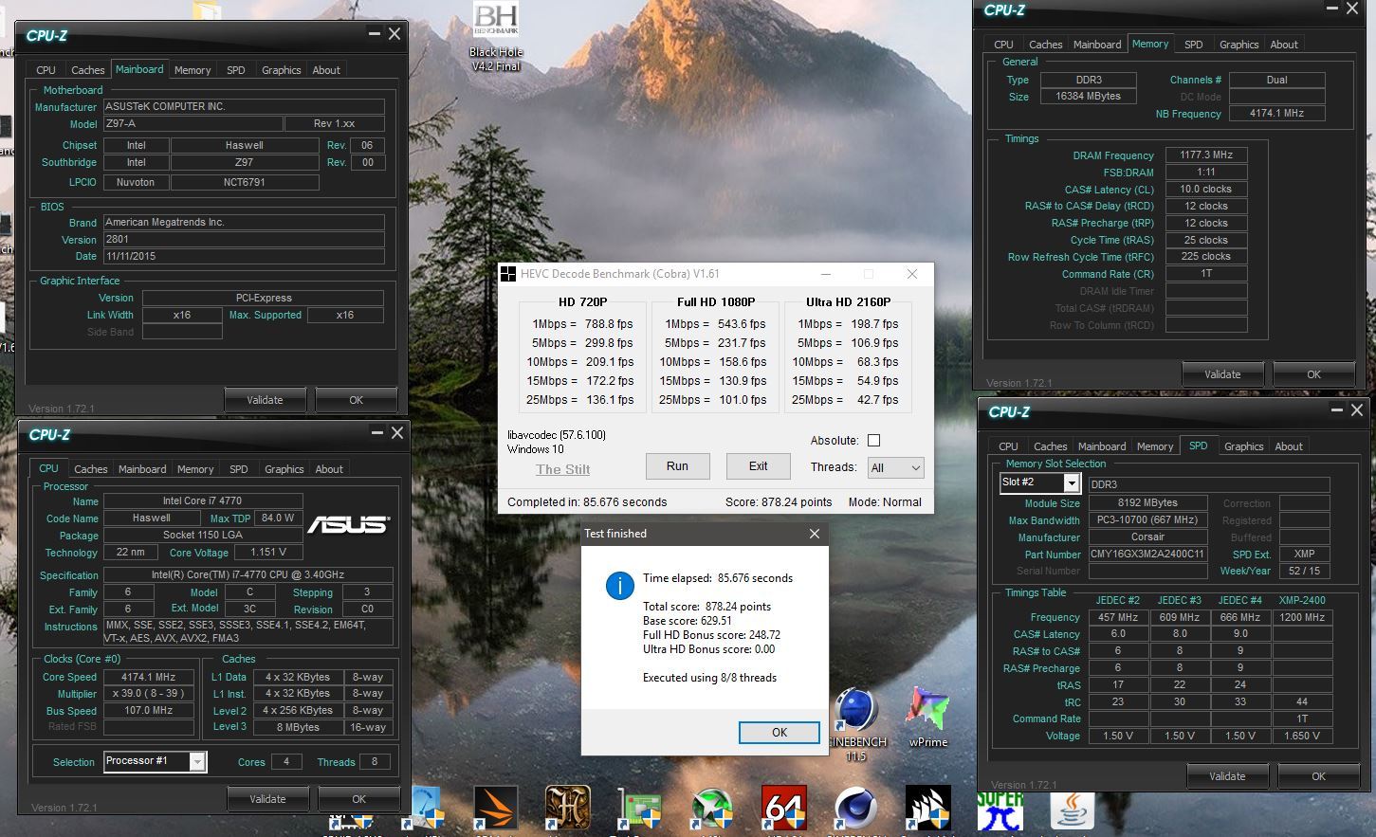Open The Stilt link
The image size is (1376, 837).
tap(562, 469)
